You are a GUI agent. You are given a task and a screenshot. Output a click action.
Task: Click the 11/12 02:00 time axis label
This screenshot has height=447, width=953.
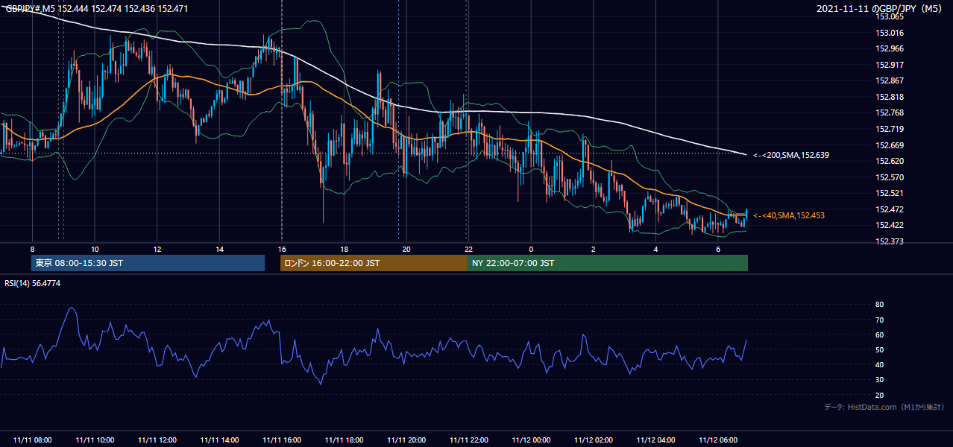593,440
